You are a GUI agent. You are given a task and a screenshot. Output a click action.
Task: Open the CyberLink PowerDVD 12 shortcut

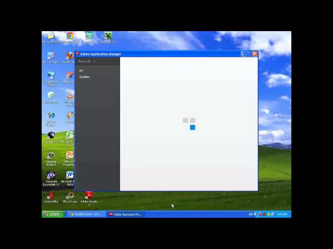click(x=51, y=178)
